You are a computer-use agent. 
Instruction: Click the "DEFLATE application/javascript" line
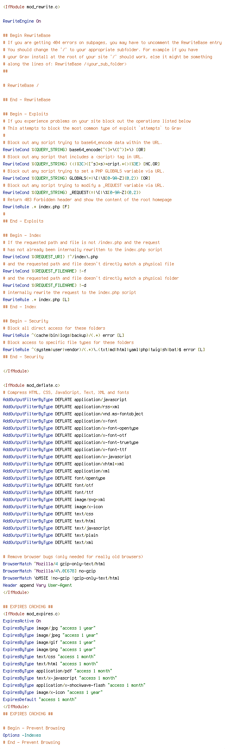tap(65, 399)
